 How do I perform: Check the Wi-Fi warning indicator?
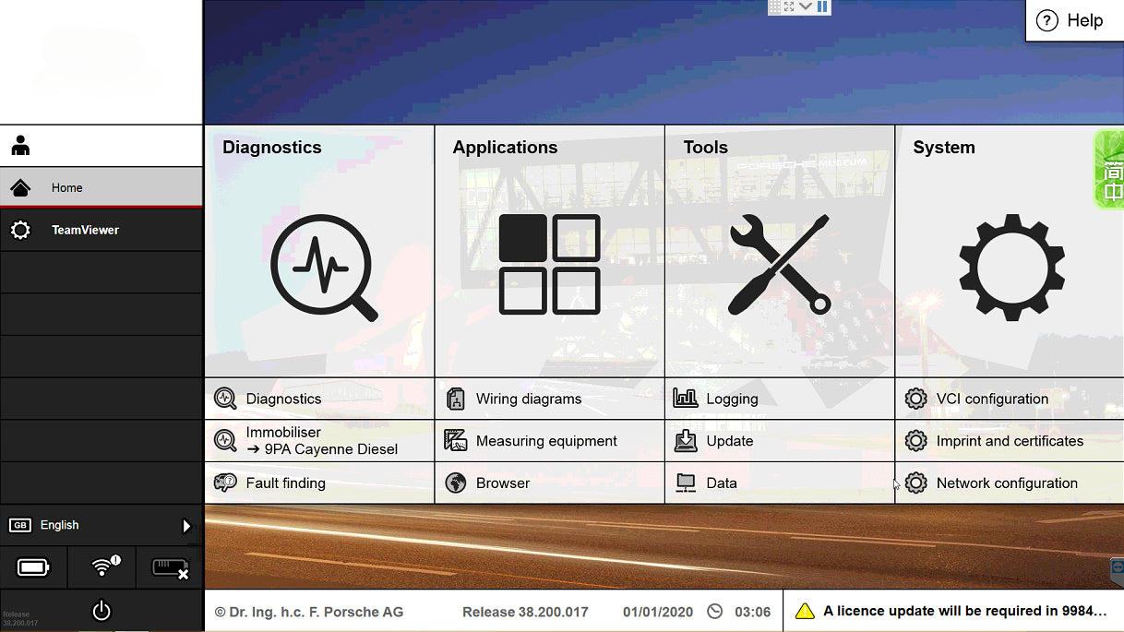(102, 567)
